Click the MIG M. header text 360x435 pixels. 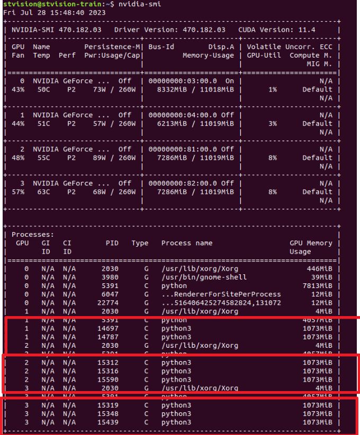click(x=319, y=64)
